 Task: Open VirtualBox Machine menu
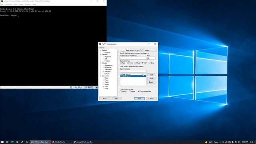[9, 4]
